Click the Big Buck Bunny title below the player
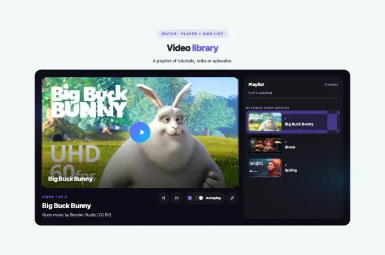385x255 pixels. click(x=67, y=206)
